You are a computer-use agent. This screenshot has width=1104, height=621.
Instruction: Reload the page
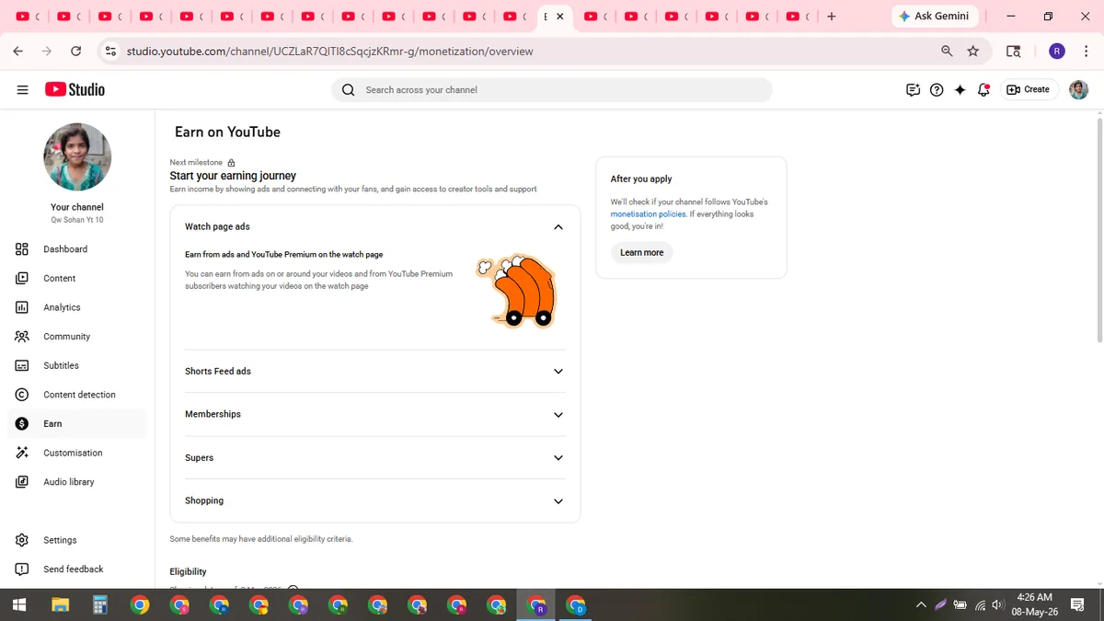click(x=75, y=52)
